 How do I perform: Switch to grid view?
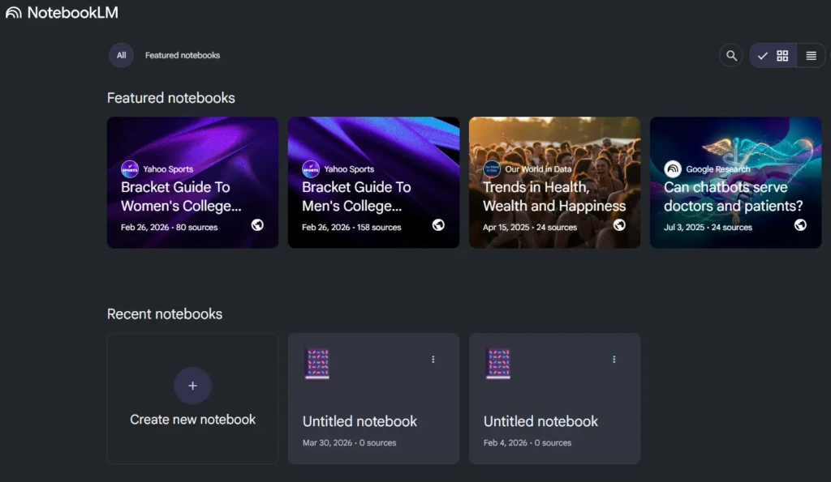click(x=773, y=56)
